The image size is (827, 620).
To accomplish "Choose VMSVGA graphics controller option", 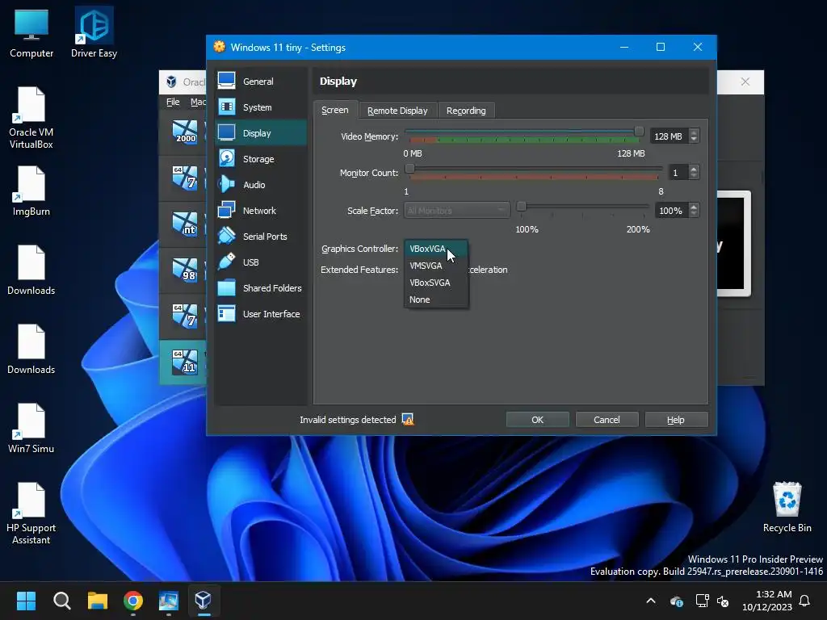I will click(436, 265).
